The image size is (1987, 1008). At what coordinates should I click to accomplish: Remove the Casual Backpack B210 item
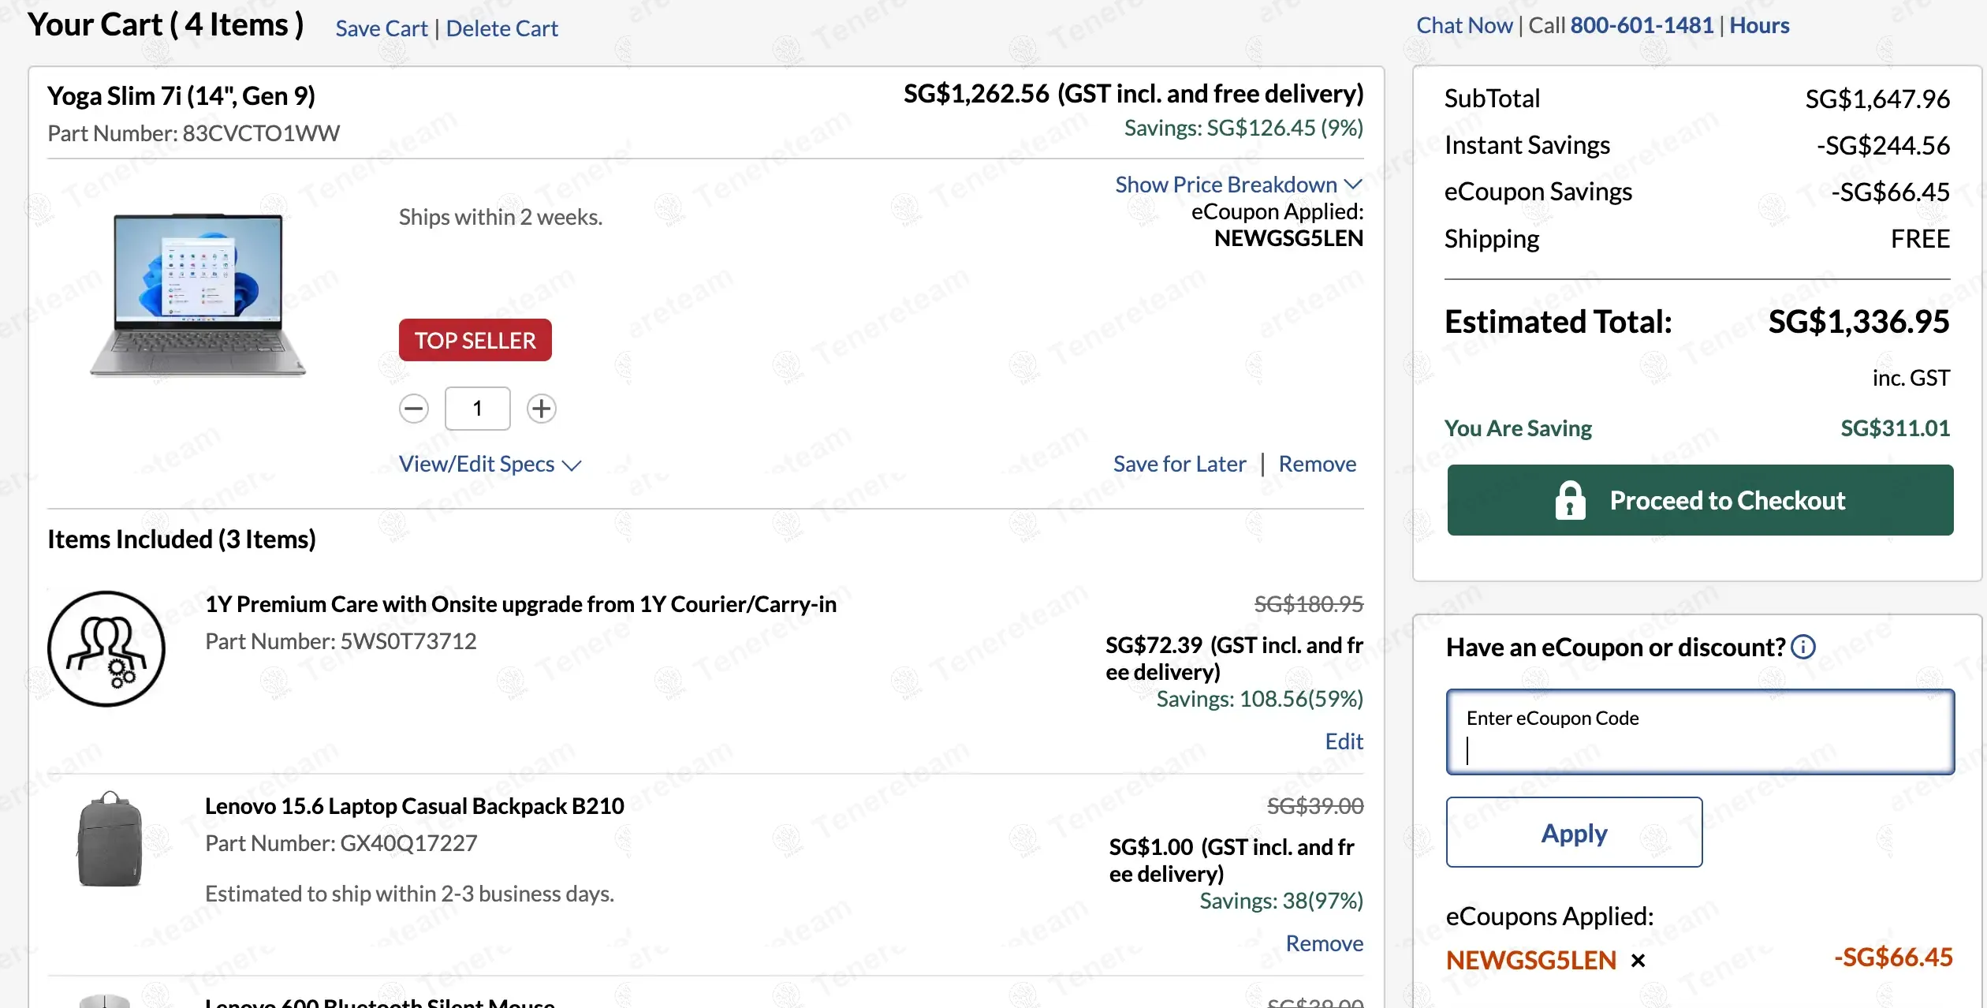(x=1324, y=943)
